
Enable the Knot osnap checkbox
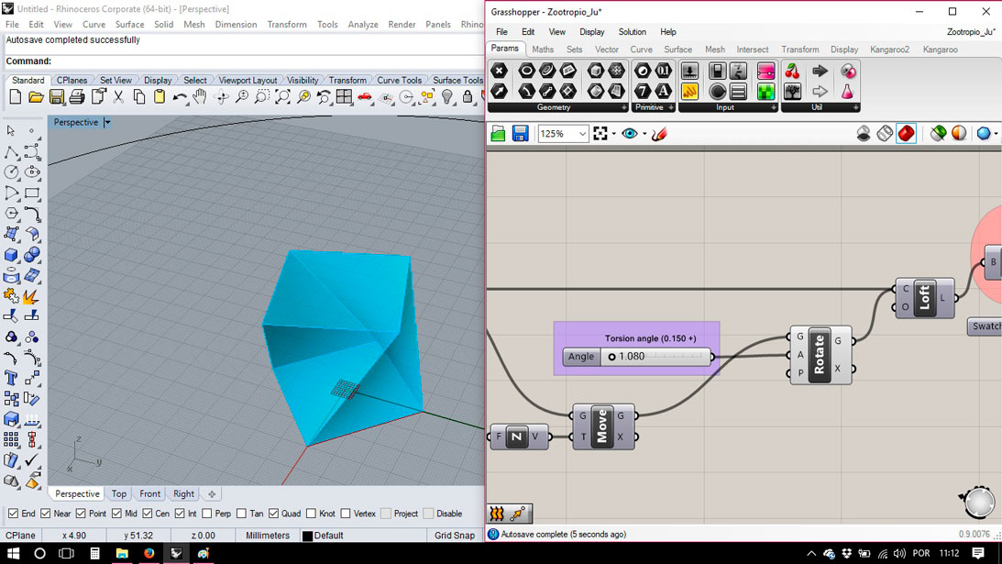coord(311,514)
